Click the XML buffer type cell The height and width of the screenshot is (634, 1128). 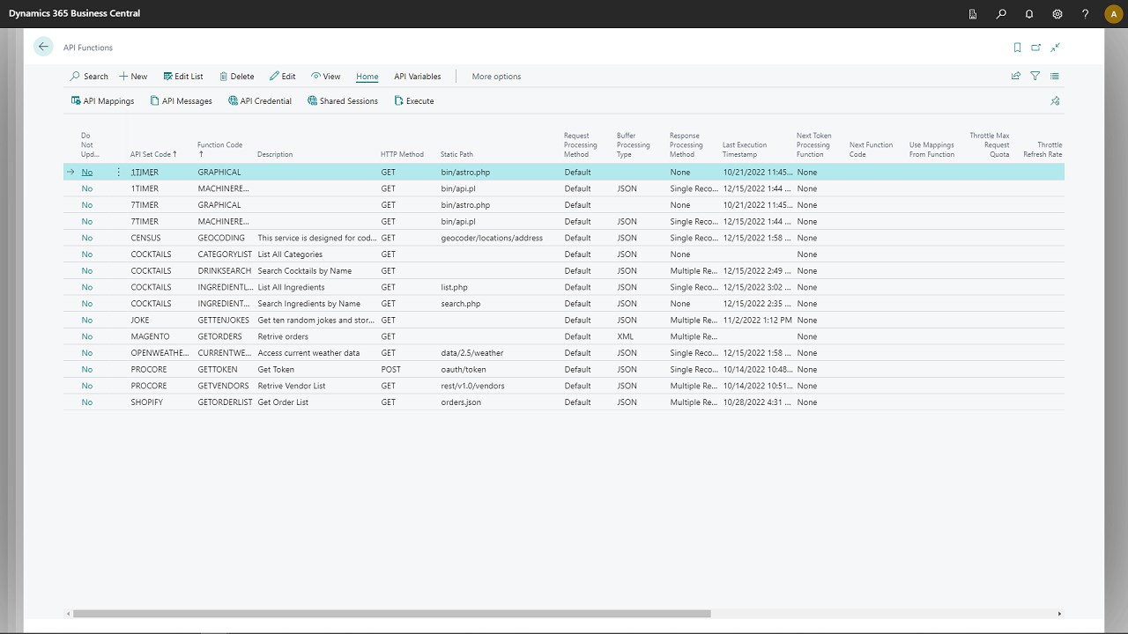[627, 336]
